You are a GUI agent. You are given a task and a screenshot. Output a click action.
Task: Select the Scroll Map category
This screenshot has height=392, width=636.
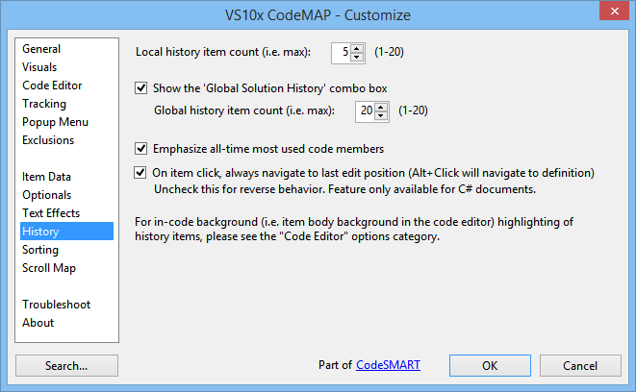pyautogui.click(x=49, y=268)
